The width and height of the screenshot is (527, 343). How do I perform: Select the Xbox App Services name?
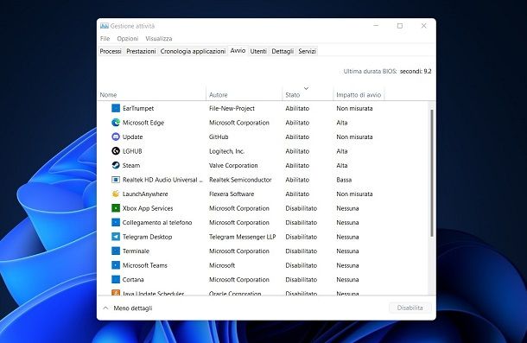click(x=148, y=208)
